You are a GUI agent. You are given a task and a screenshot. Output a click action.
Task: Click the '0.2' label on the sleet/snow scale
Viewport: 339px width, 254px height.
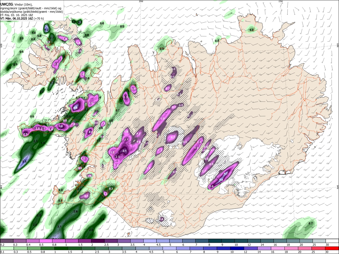2,244
